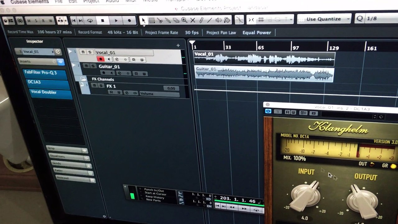The height and width of the screenshot is (224, 398).
Task: Open the 1/8 quantize preset dropdown
Action: click(376, 19)
